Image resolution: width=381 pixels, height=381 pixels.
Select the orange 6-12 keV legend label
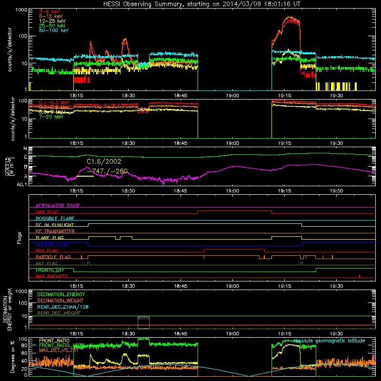(51, 16)
